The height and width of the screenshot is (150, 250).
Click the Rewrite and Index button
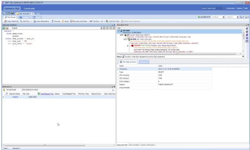pyautogui.click(x=78, y=21)
